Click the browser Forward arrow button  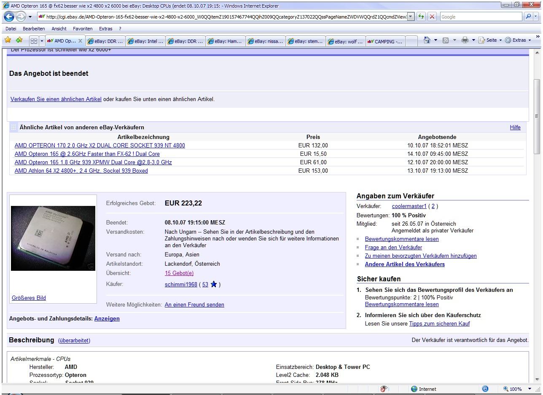(x=21, y=17)
